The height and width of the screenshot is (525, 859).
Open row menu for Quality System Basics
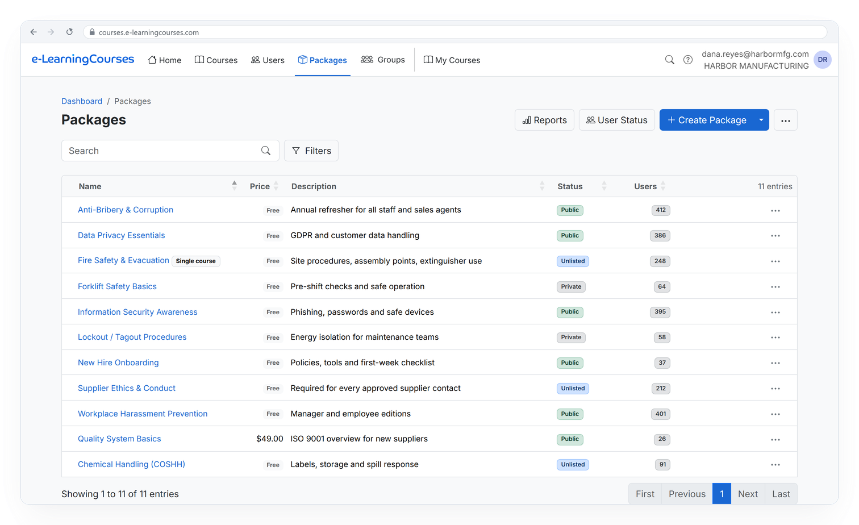[x=775, y=439]
